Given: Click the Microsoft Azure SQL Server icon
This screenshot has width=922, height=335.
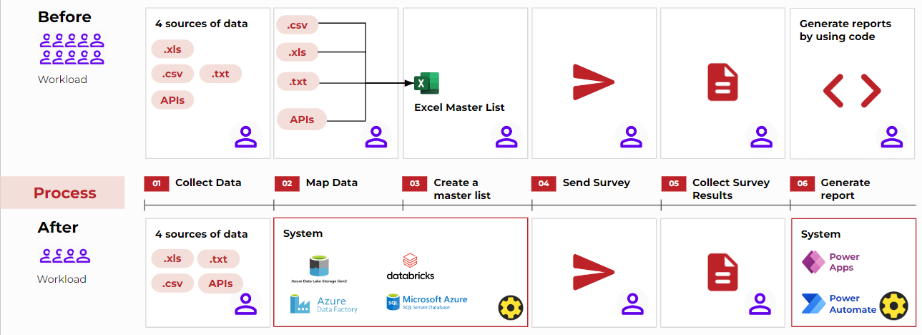Looking at the screenshot, I should pyautogui.click(x=392, y=301).
